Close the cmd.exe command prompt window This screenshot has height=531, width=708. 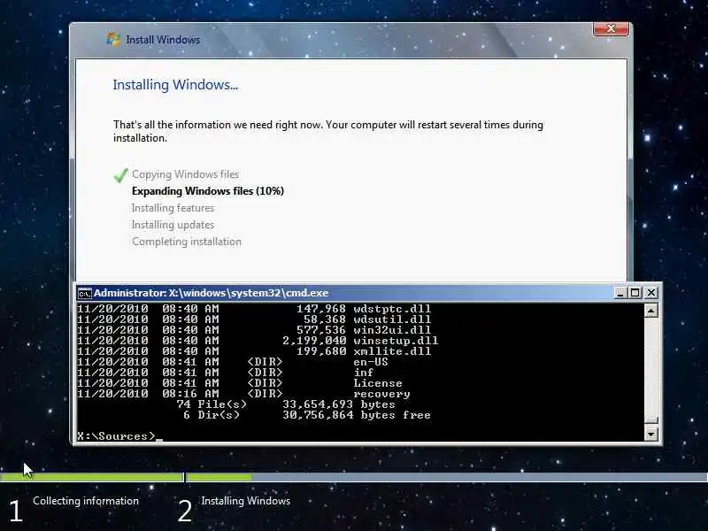tap(651, 293)
